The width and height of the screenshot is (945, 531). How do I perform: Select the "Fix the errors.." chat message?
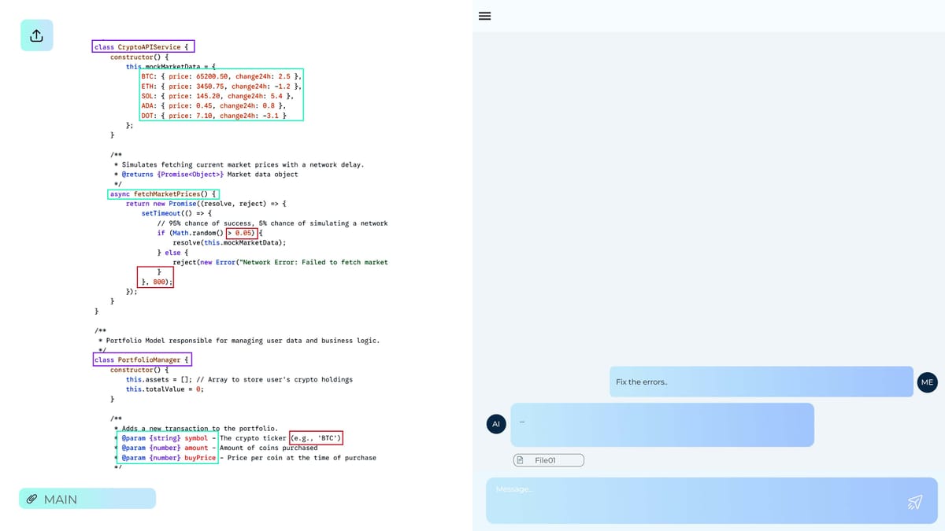coord(761,382)
